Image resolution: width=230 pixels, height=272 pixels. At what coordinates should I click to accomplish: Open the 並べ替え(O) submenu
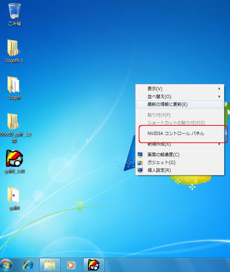coord(180,97)
